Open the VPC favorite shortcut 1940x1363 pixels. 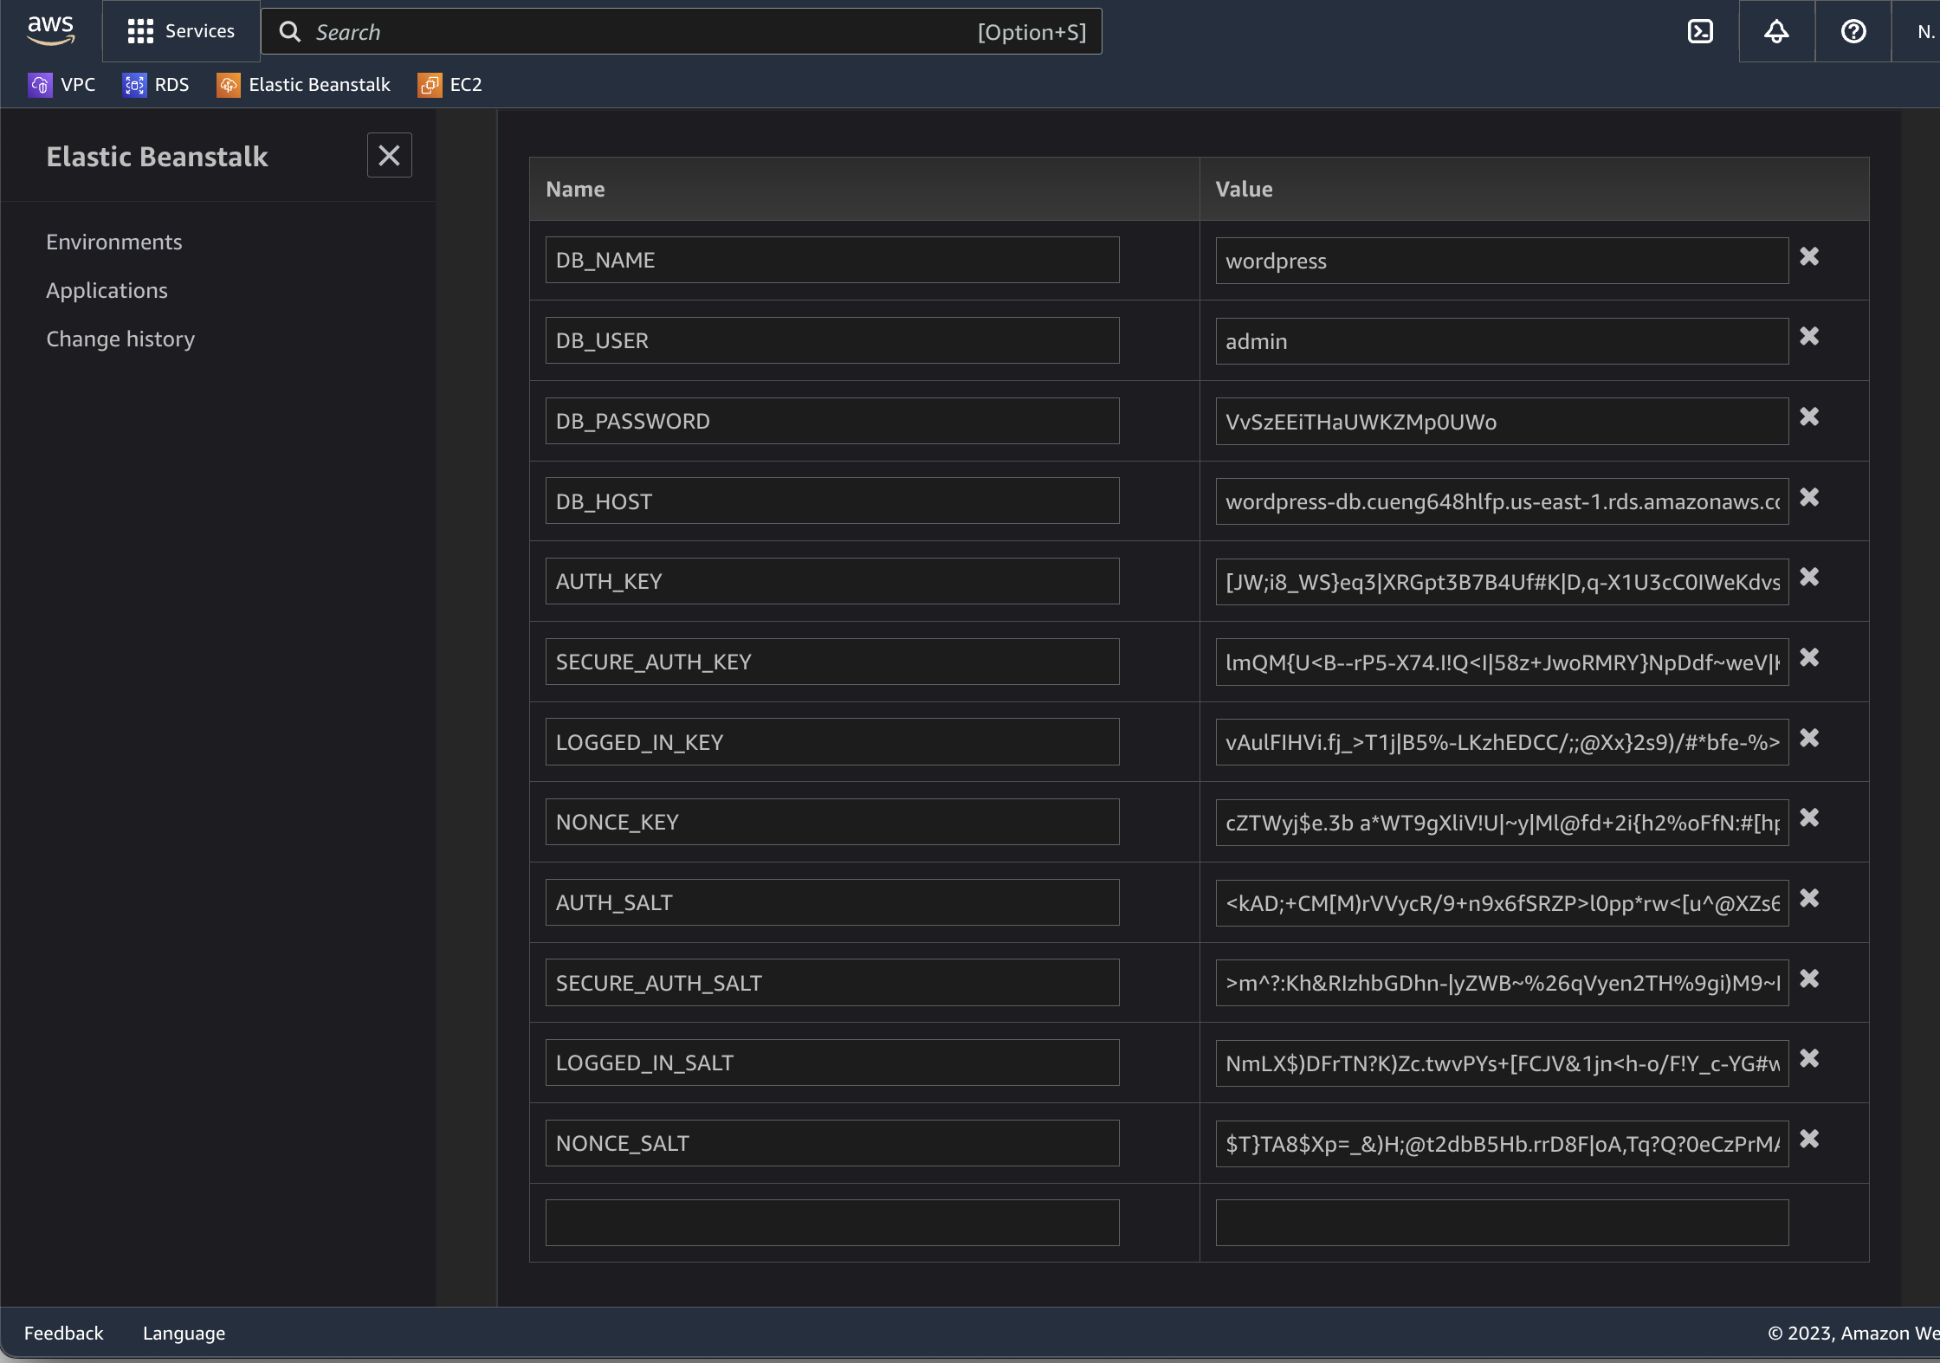(x=61, y=84)
